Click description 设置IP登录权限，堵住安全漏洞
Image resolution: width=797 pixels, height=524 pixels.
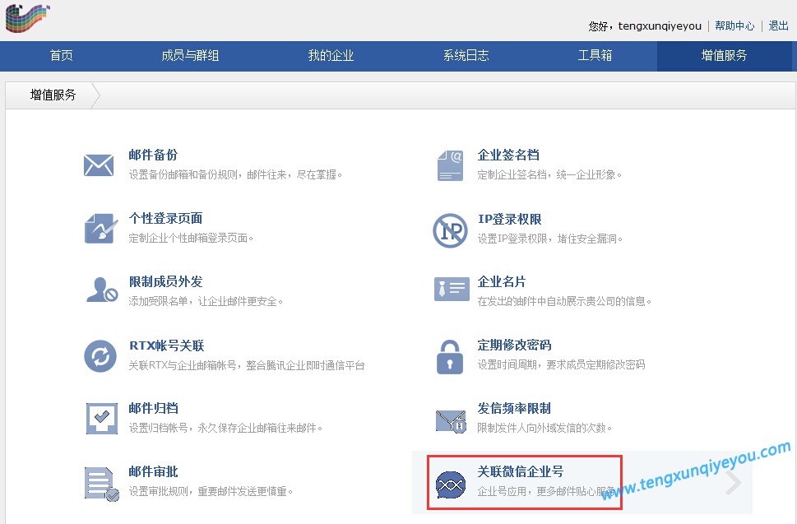click(x=550, y=239)
